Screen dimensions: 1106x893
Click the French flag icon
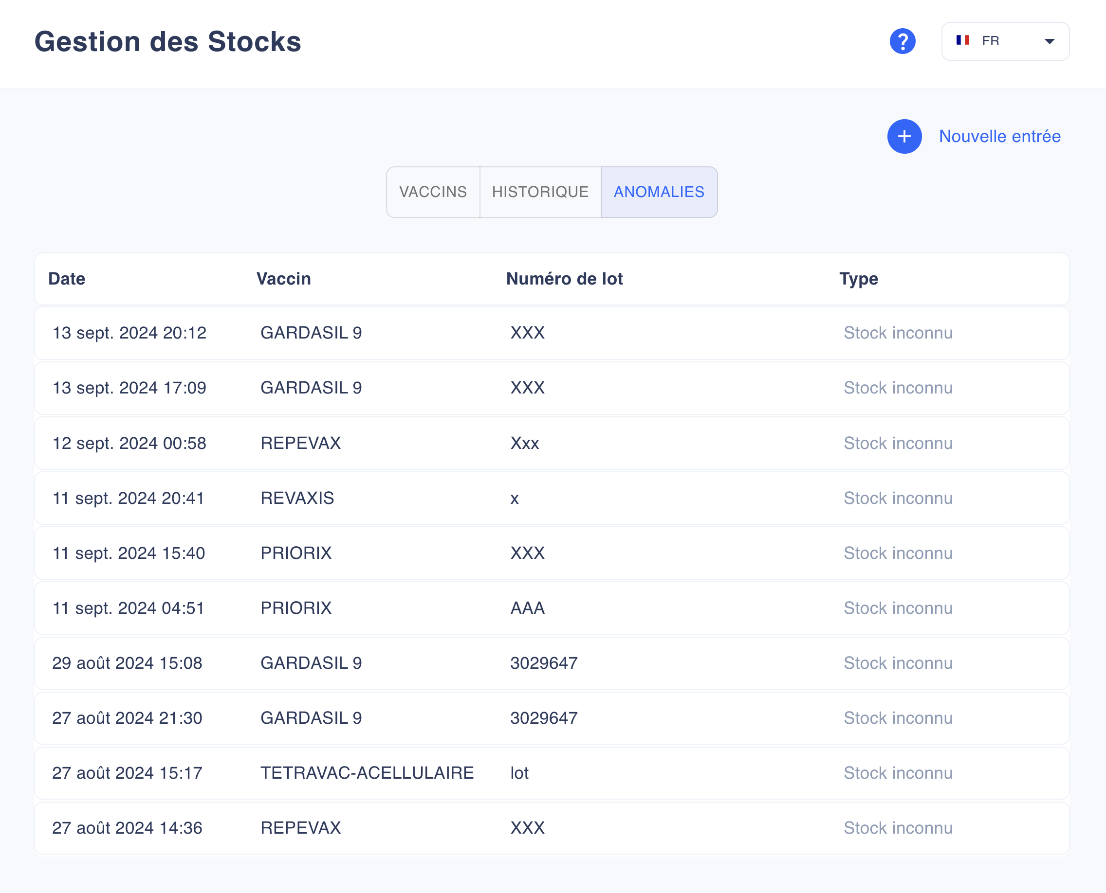(x=963, y=40)
